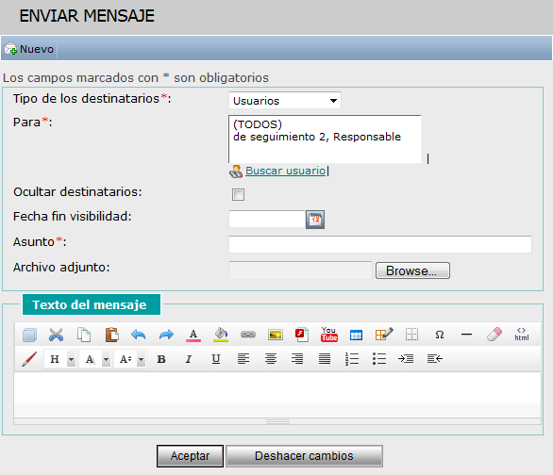553x475 pixels.
Task: Click the Deshacer cambios button
Action: (304, 456)
